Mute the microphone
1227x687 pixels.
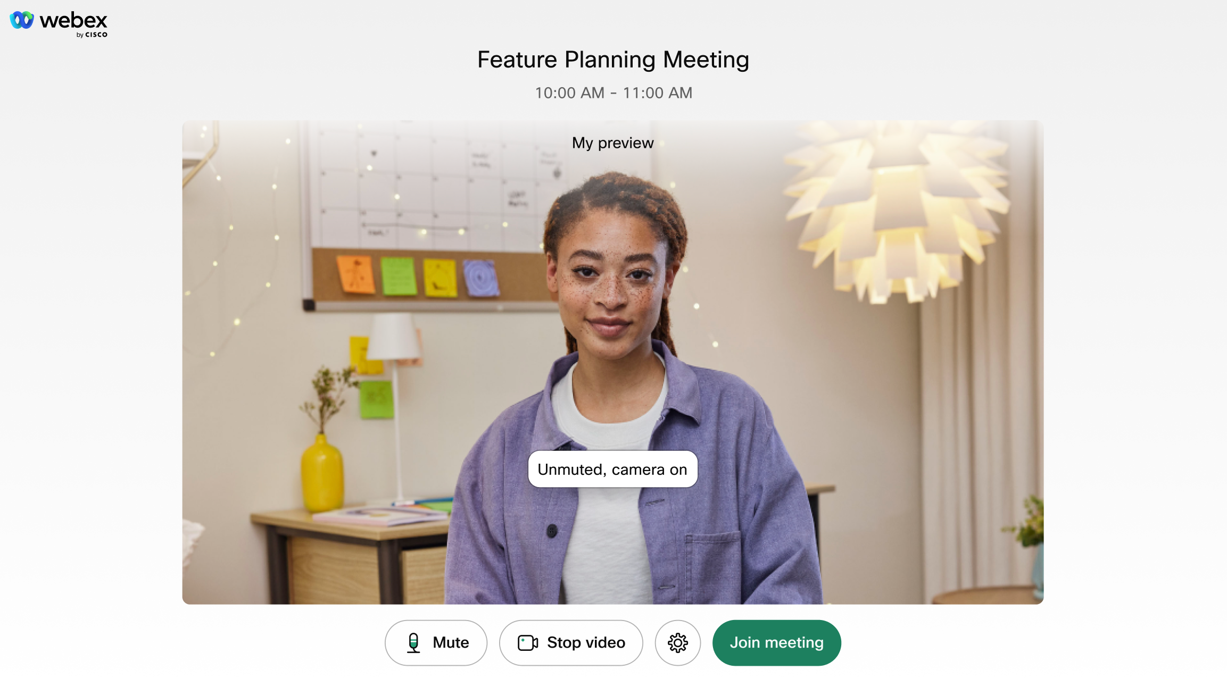436,642
